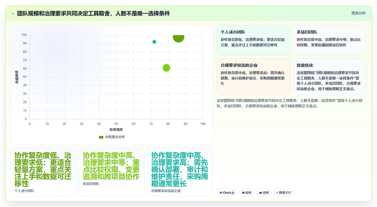Click the 覆盖规模 y-axis label
Screen dimensions: 377x207
(17, 77)
